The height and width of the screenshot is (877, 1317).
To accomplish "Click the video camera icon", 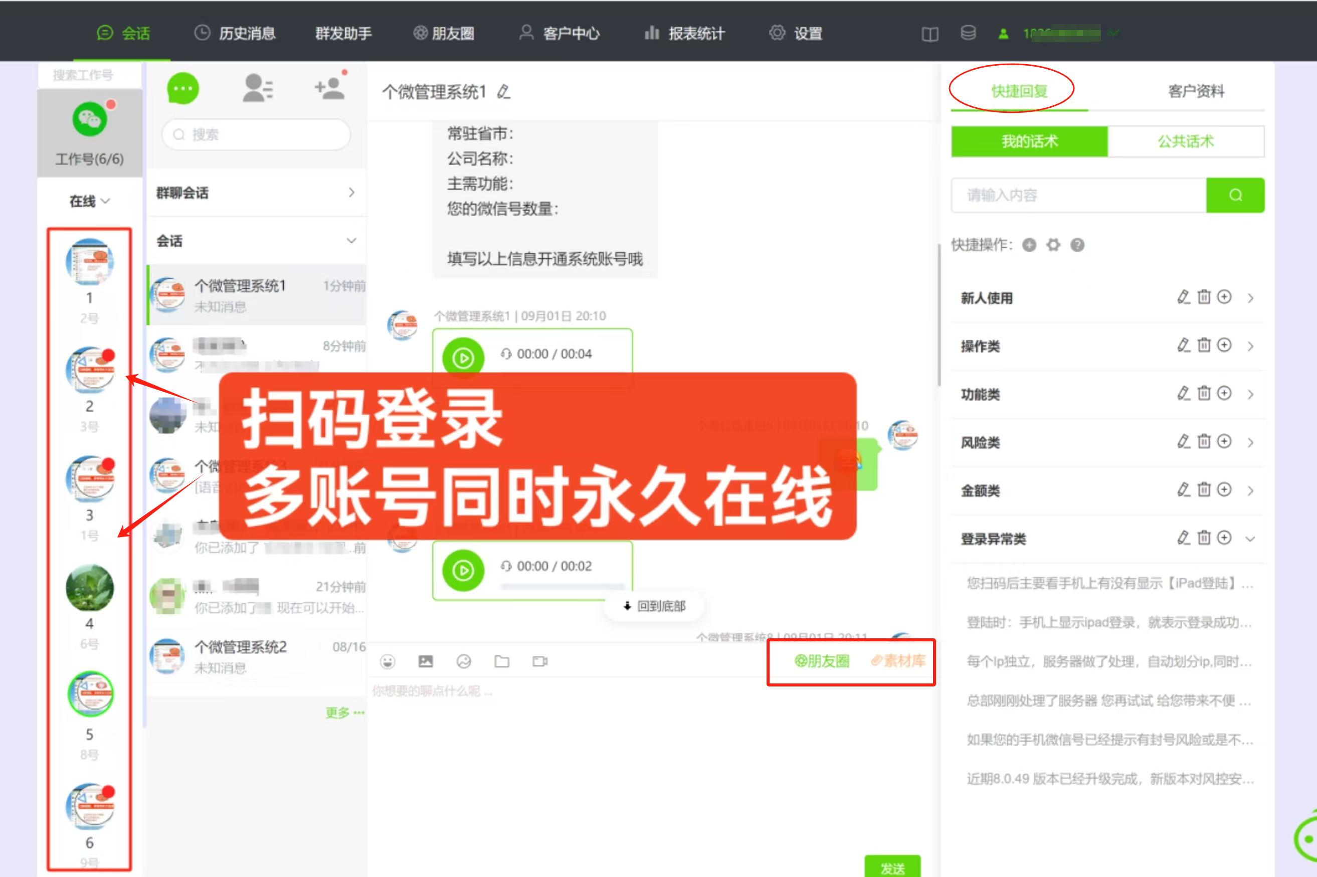I will click(x=539, y=662).
